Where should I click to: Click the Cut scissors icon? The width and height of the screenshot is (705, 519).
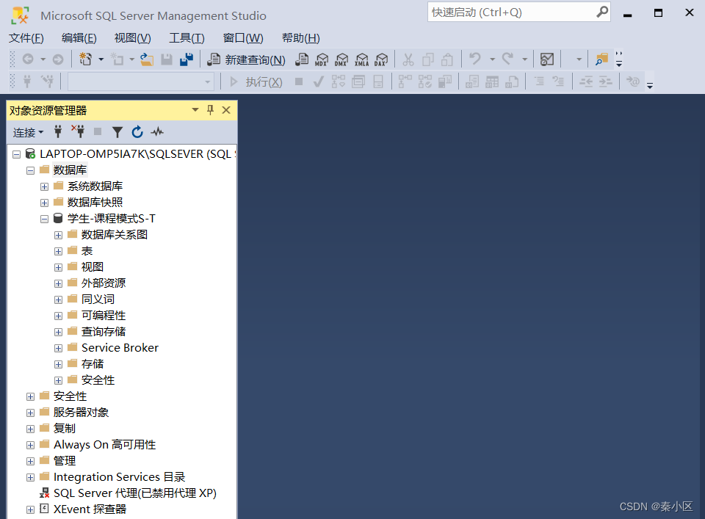[408, 59]
